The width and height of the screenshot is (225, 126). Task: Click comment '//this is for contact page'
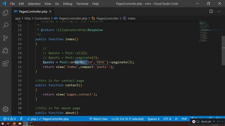pyautogui.click(x=60, y=81)
